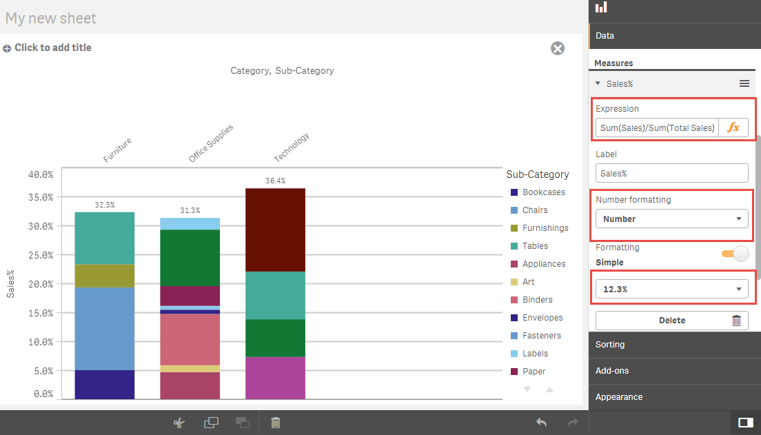Close the chart with the circled X
Screen dimensions: 761x435
[x=558, y=48]
